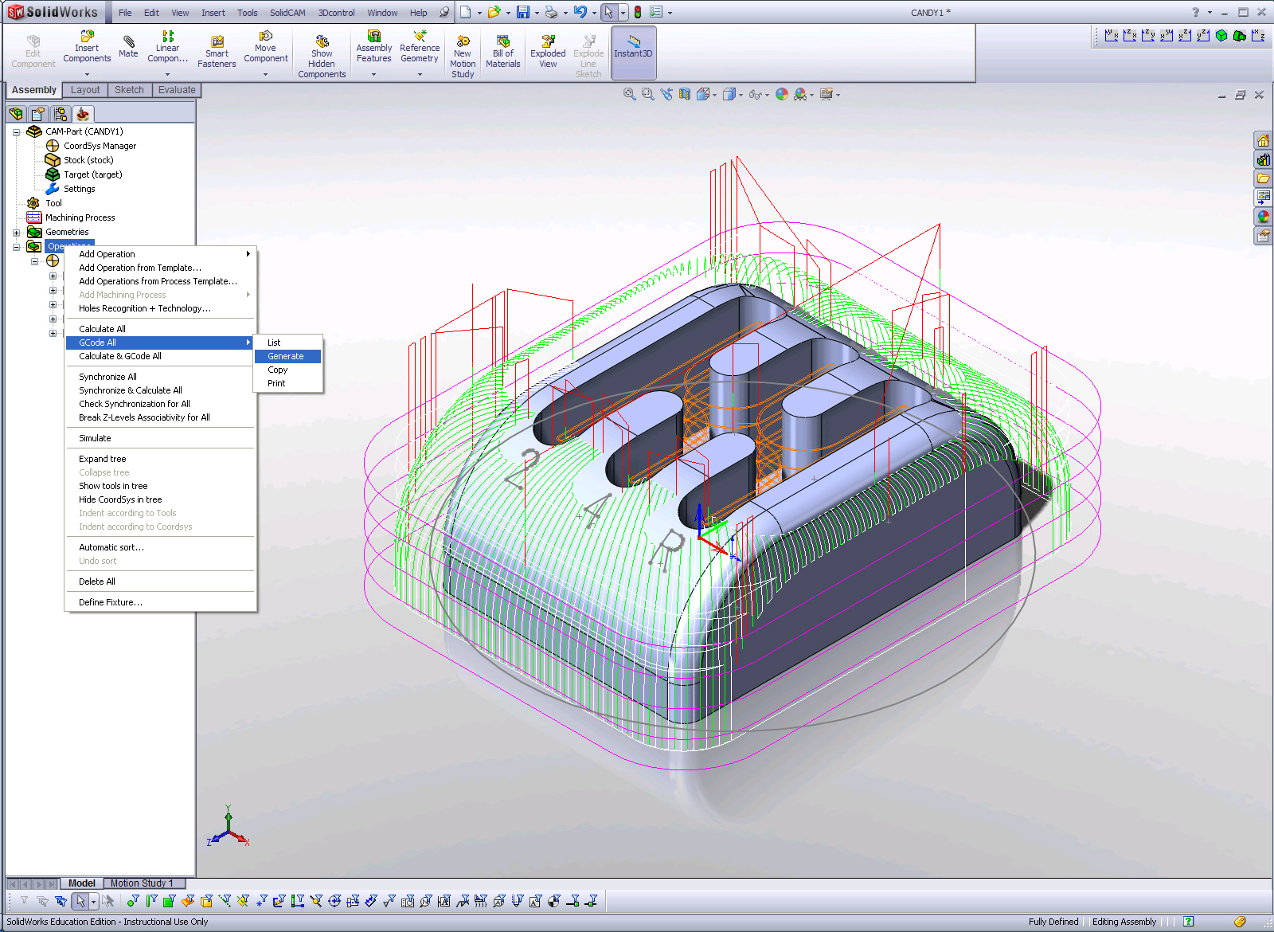The image size is (1274, 932).
Task: Choose Generate from GCode All submenu
Action: point(287,356)
